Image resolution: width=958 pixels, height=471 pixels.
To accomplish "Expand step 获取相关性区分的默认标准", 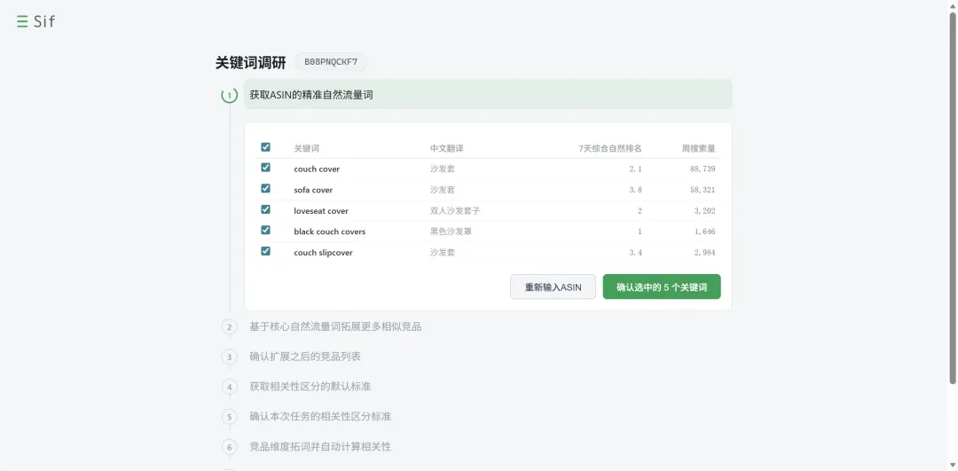I will coord(310,386).
